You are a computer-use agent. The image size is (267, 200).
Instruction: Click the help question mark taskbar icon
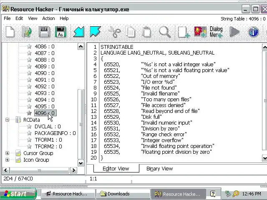pos(213,193)
